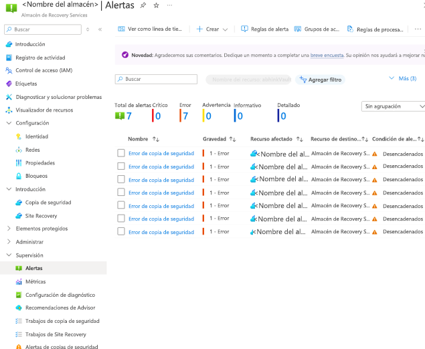Click the Configuración de diagnóstico icon

[x=19, y=295]
